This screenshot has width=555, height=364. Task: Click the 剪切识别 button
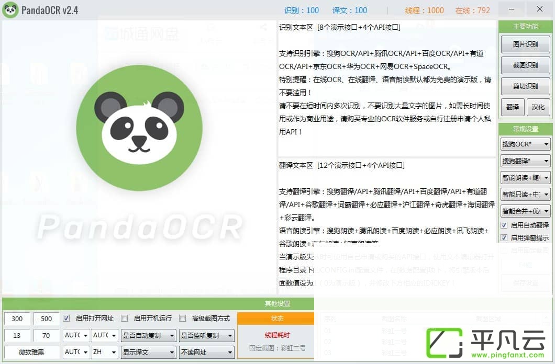[x=525, y=86]
